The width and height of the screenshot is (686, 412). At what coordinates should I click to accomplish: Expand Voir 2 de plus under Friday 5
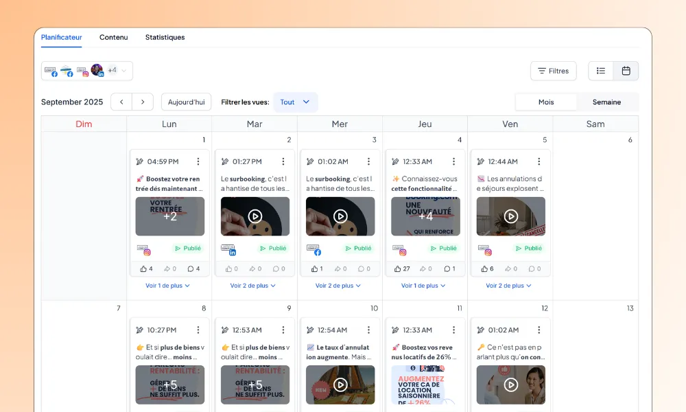point(508,286)
